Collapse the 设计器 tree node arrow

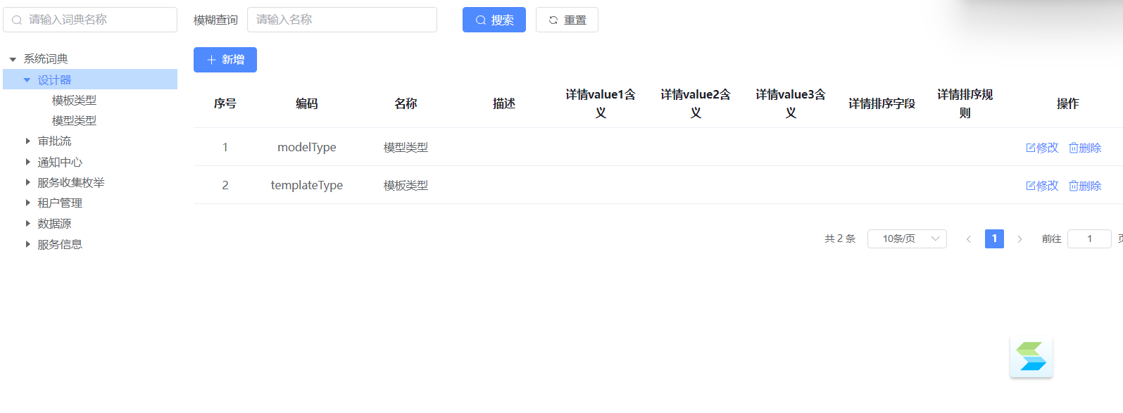(x=27, y=80)
